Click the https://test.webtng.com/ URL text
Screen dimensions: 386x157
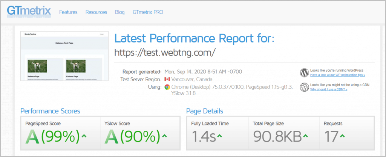pos(165,52)
